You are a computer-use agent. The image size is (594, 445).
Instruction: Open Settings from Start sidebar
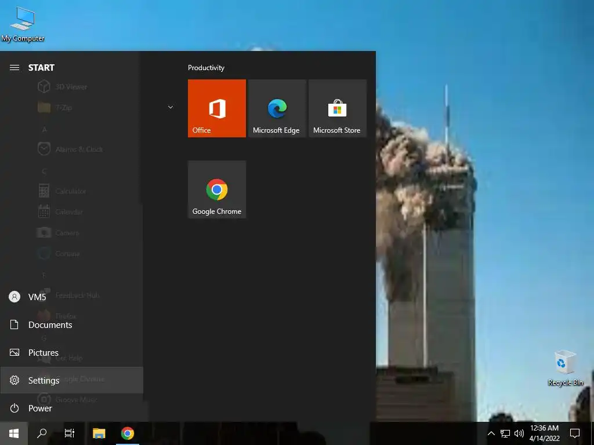click(x=71, y=380)
